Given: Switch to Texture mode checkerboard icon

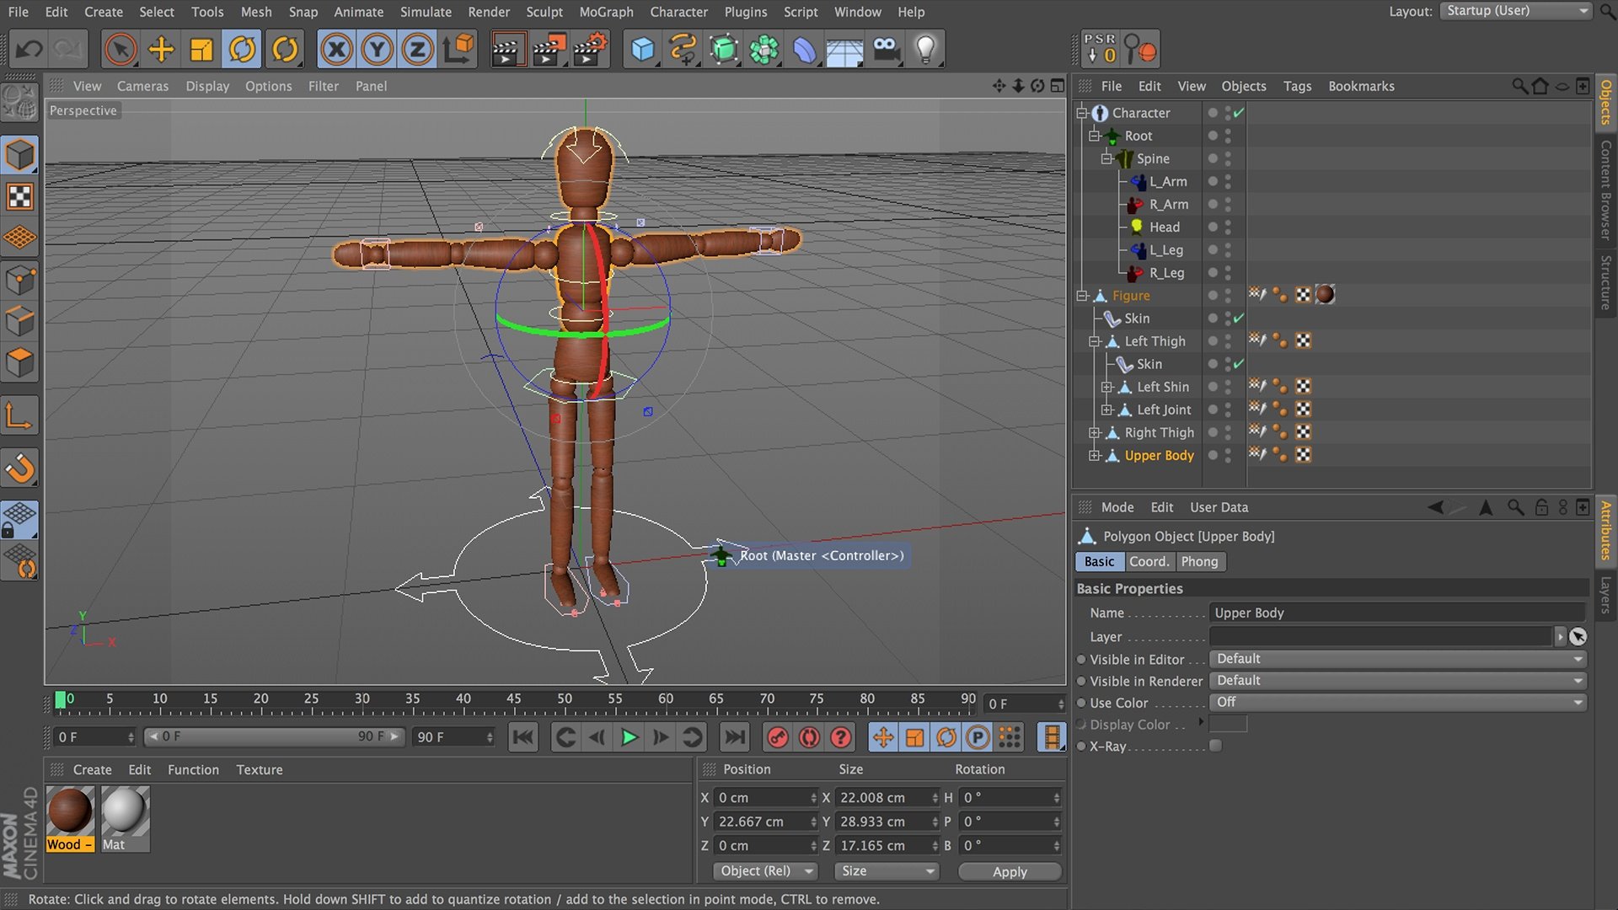Looking at the screenshot, I should tap(20, 196).
